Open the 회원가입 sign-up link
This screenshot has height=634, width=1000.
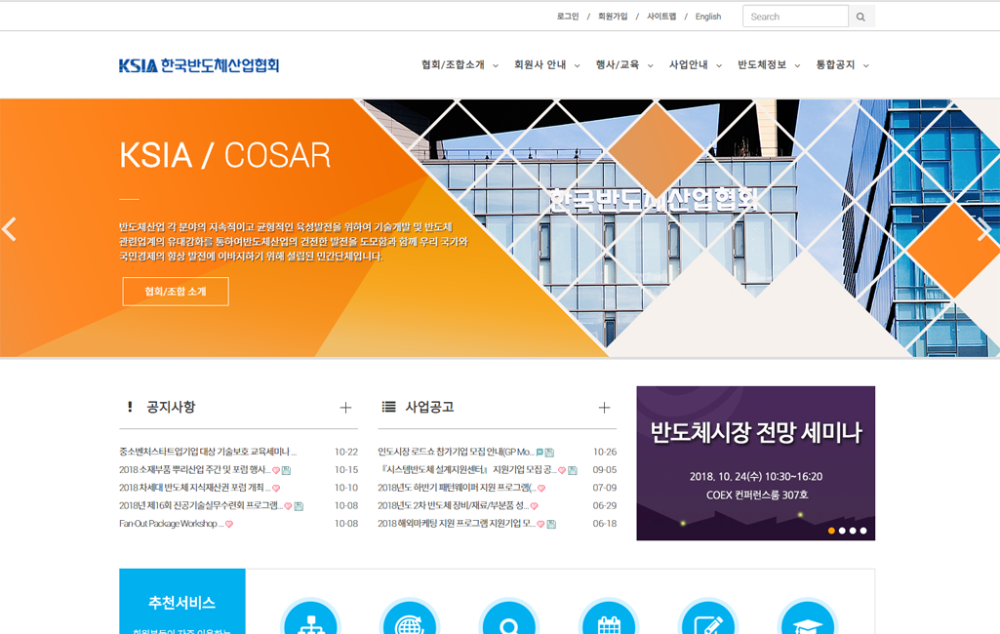tap(613, 17)
